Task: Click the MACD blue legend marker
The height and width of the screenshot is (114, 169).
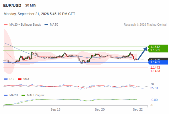Action: 6,95
